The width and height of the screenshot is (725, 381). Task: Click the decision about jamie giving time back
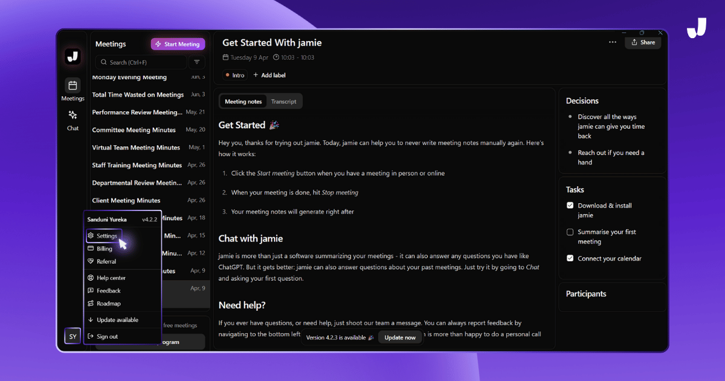611,126
